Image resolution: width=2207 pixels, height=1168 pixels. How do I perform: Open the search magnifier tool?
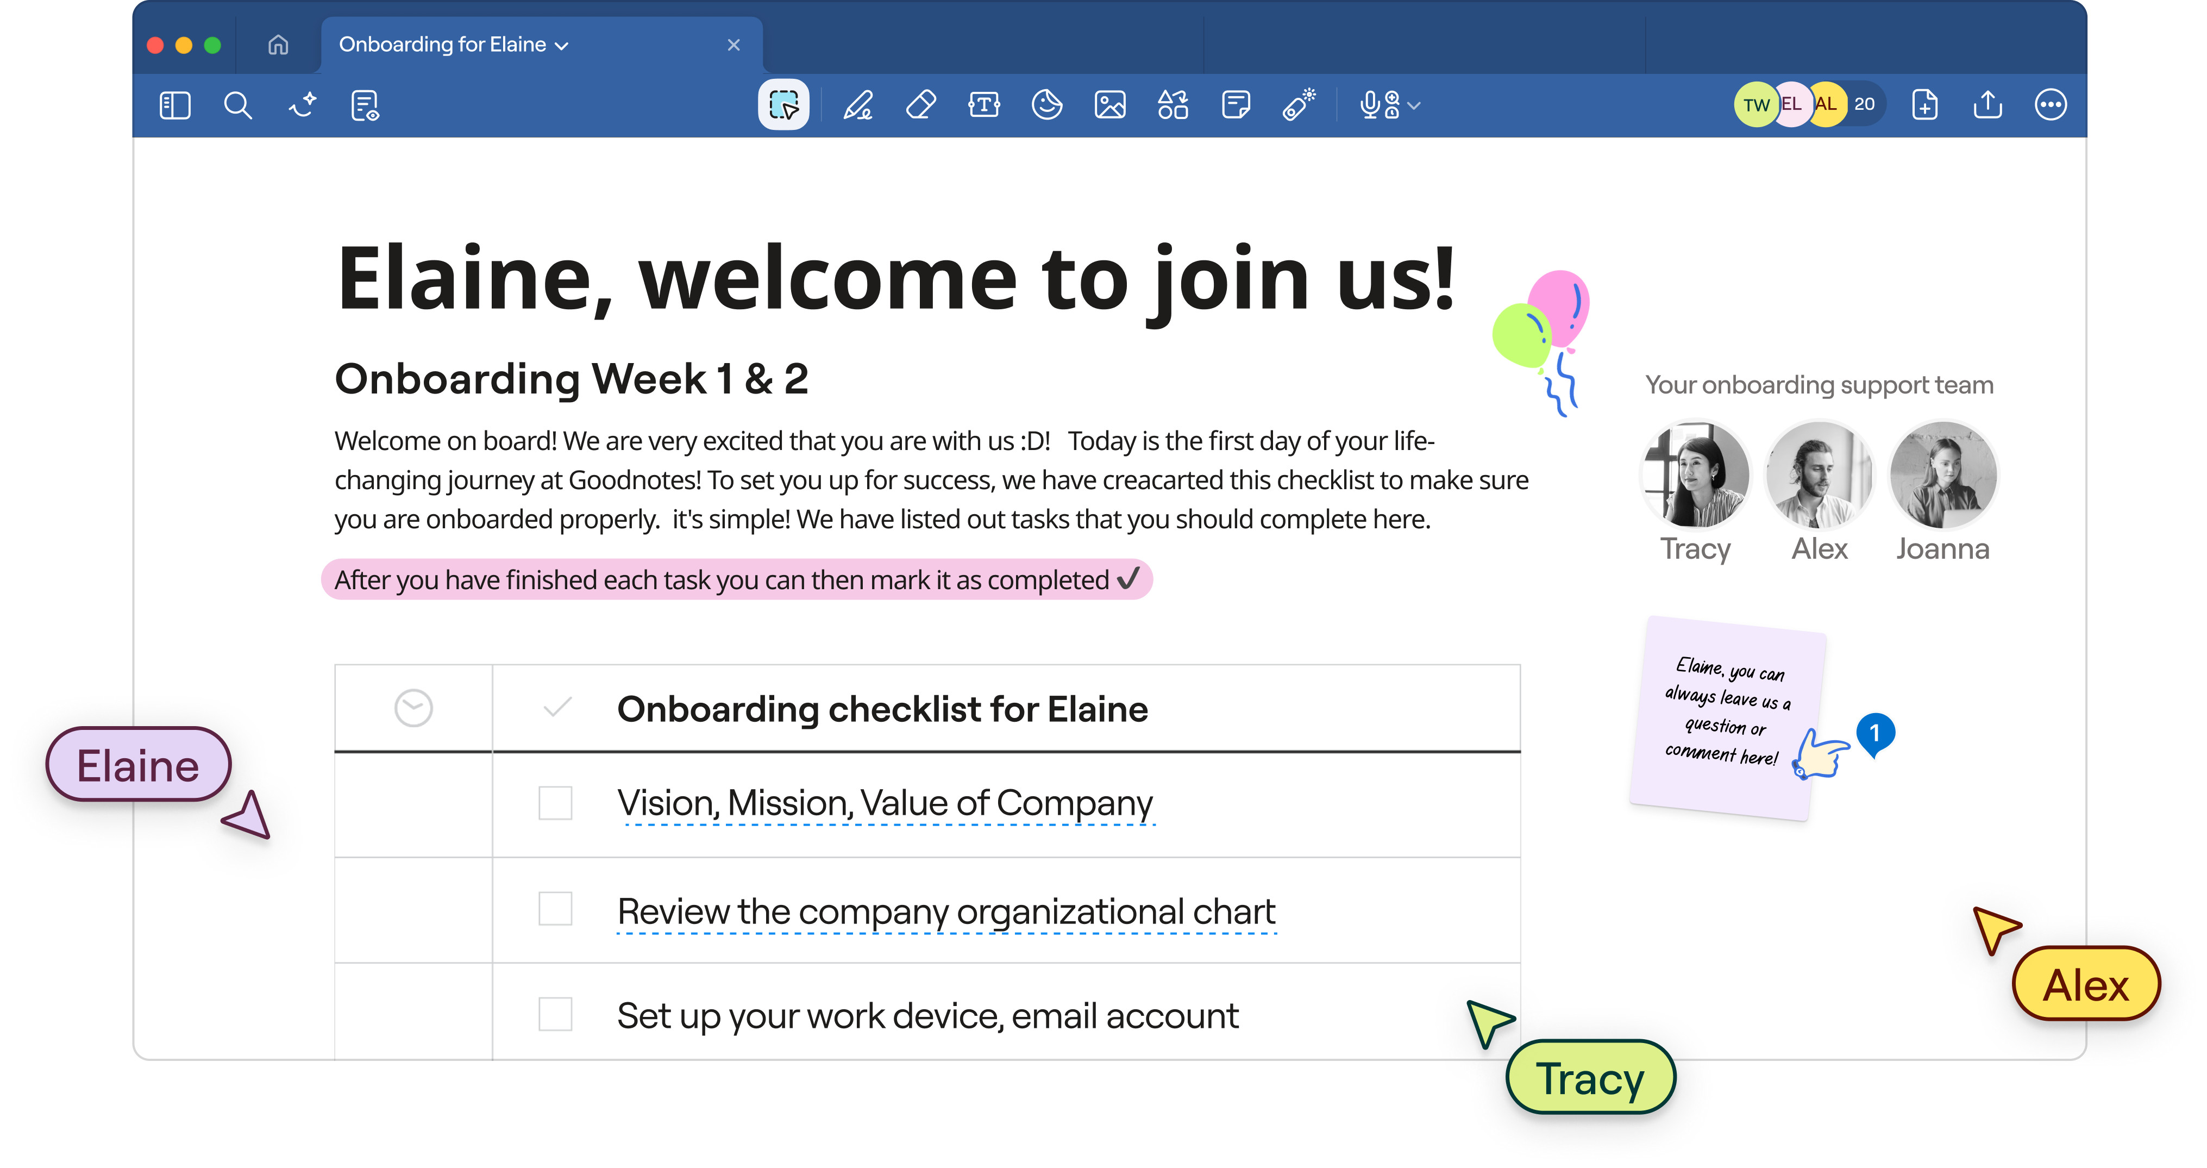pos(237,105)
